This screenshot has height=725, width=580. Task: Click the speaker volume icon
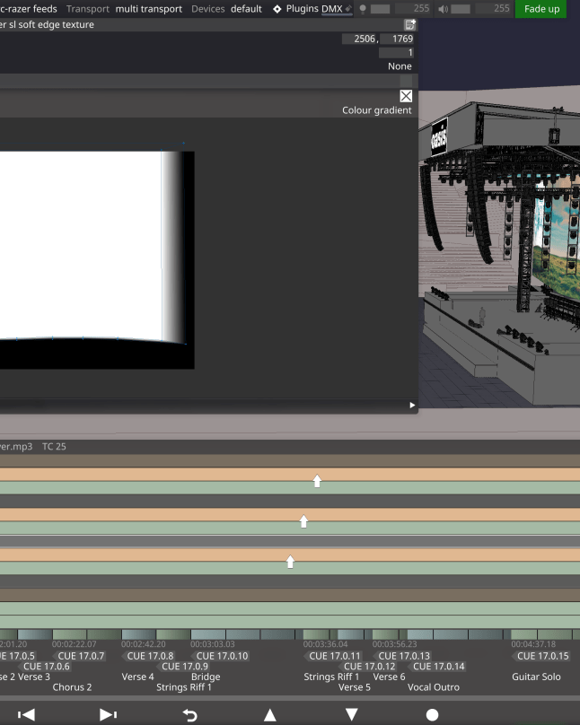443,9
